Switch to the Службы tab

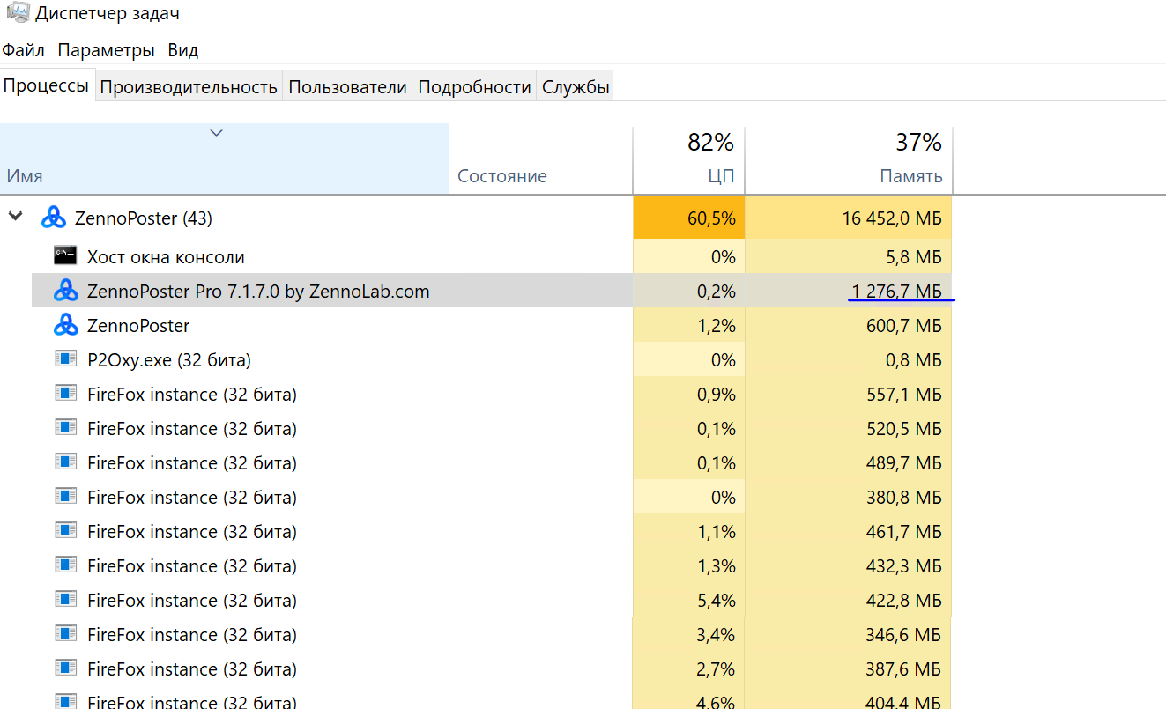tap(576, 87)
